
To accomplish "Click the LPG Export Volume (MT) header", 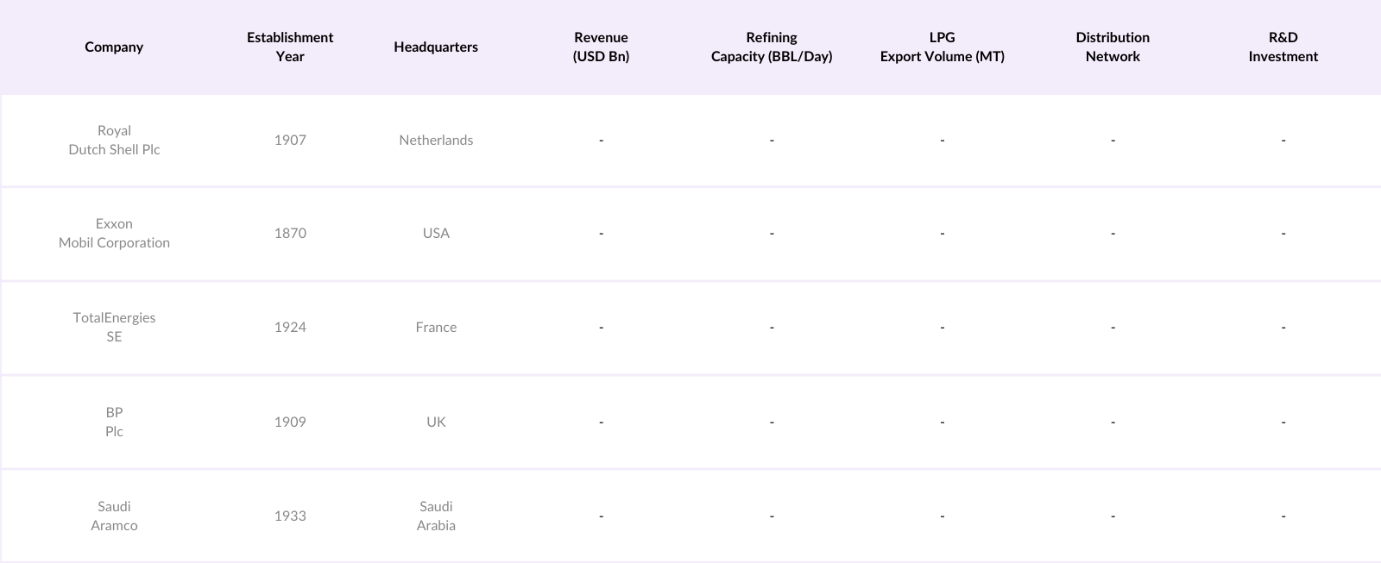I will [943, 47].
